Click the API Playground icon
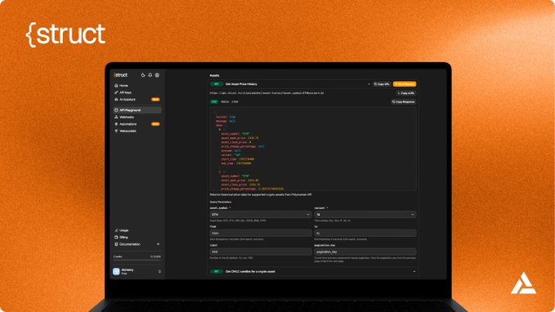The image size is (555, 312). click(116, 110)
